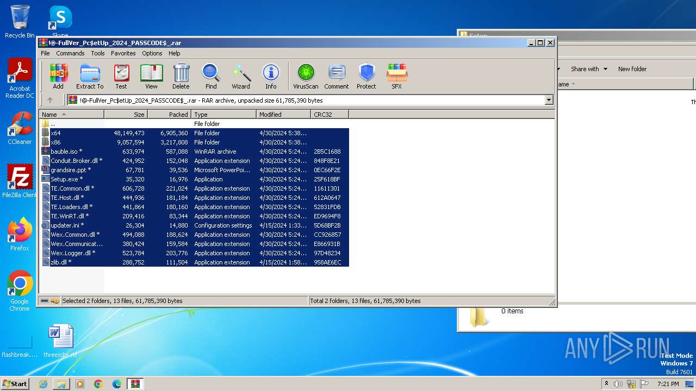The width and height of the screenshot is (696, 391).
Task: Open the Find tool
Action: click(211, 77)
